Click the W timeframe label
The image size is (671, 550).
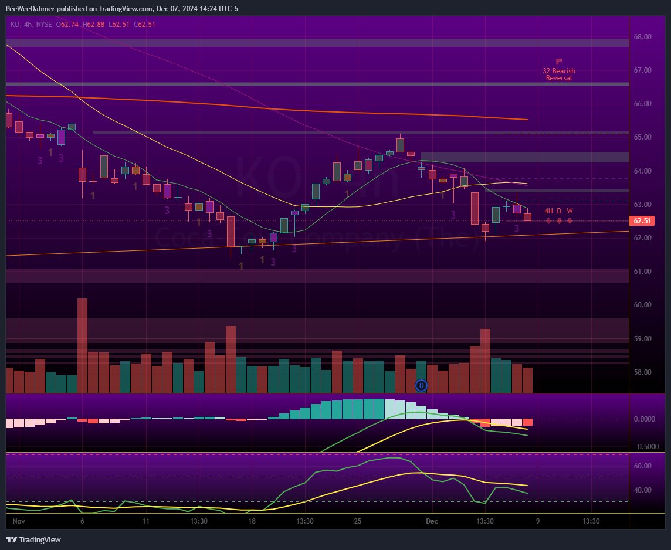pos(570,211)
